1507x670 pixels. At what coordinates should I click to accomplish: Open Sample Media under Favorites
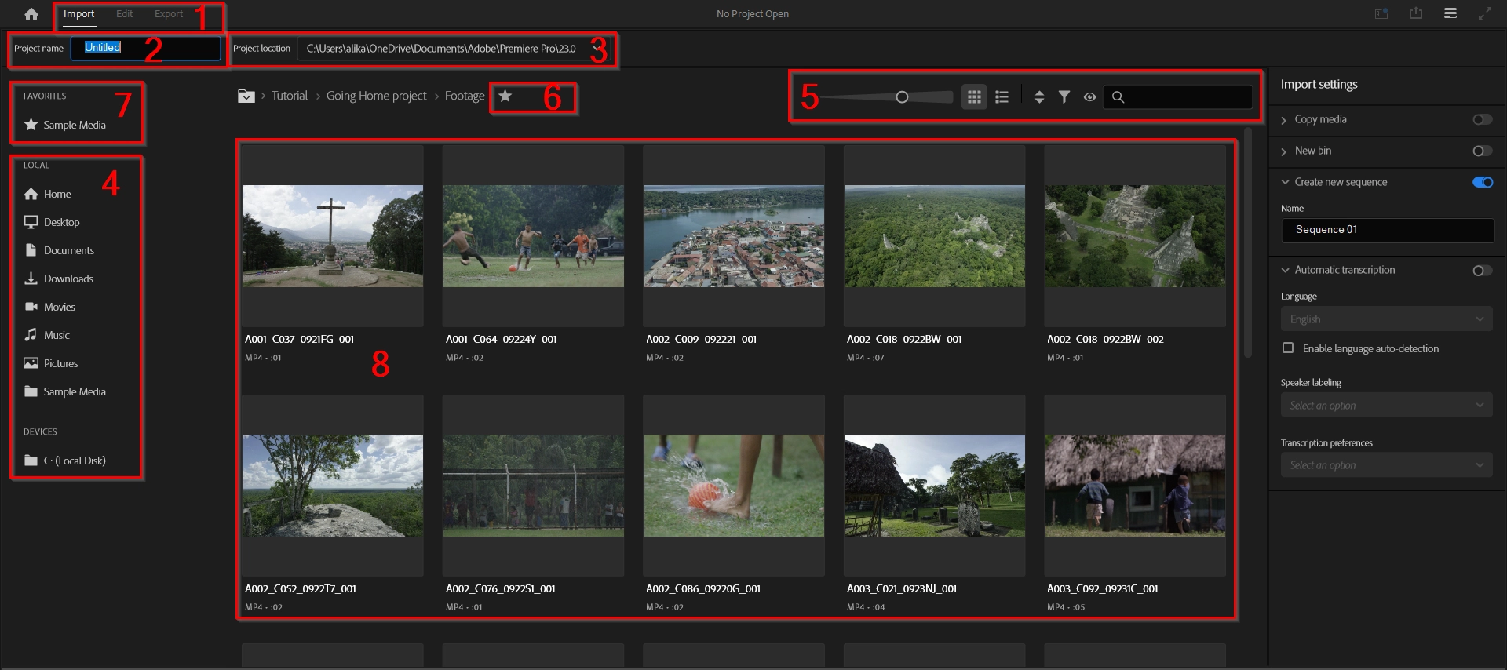(65, 125)
